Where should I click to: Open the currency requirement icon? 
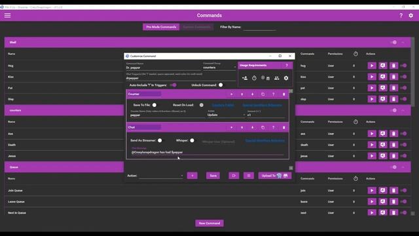click(x=265, y=78)
